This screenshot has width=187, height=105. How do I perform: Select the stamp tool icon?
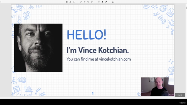click(103, 2)
